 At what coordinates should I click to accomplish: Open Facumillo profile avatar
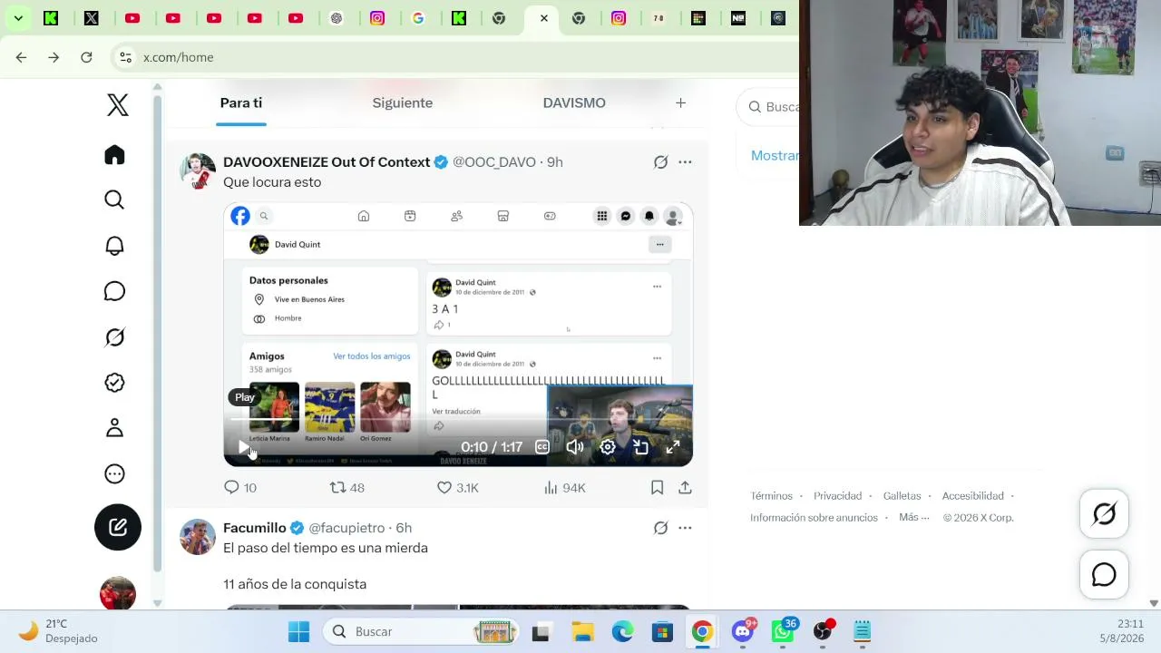click(197, 537)
